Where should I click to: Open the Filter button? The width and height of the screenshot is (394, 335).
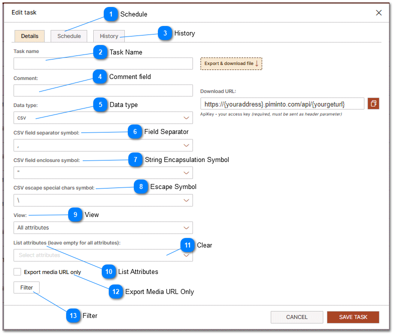27,287
